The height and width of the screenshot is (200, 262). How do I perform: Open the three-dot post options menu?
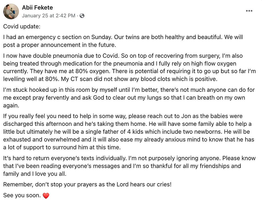pyautogui.click(x=249, y=11)
